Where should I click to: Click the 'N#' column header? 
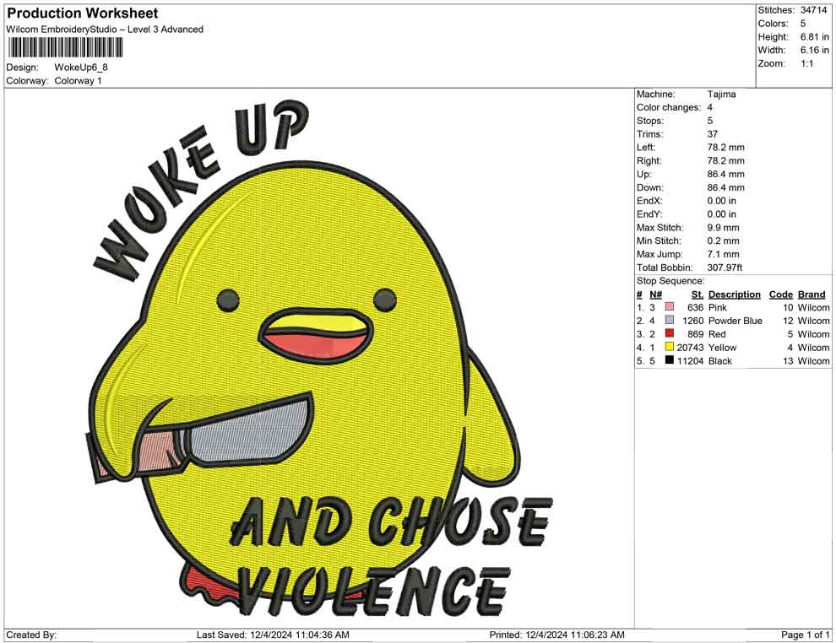pyautogui.click(x=655, y=294)
